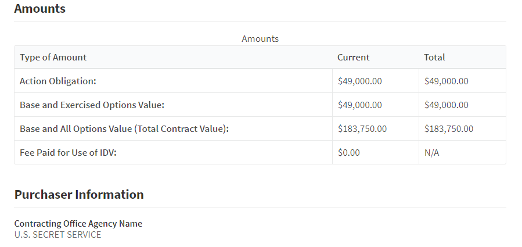Select the Type of Amount column header
This screenshot has width=522, height=247.
(53, 58)
